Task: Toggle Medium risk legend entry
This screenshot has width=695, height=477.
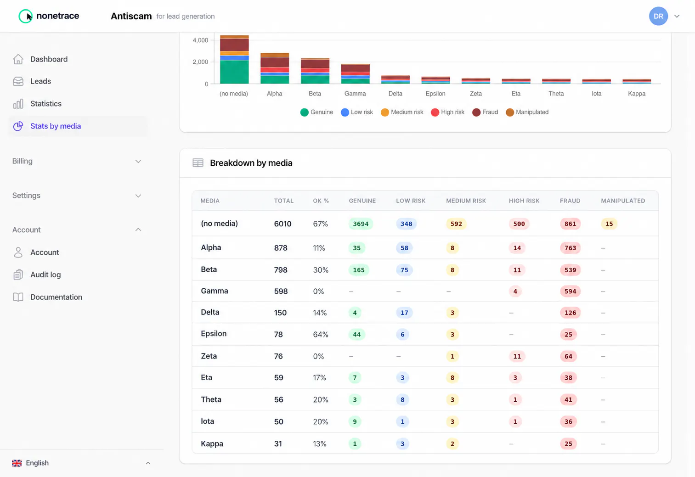Action: [402, 112]
